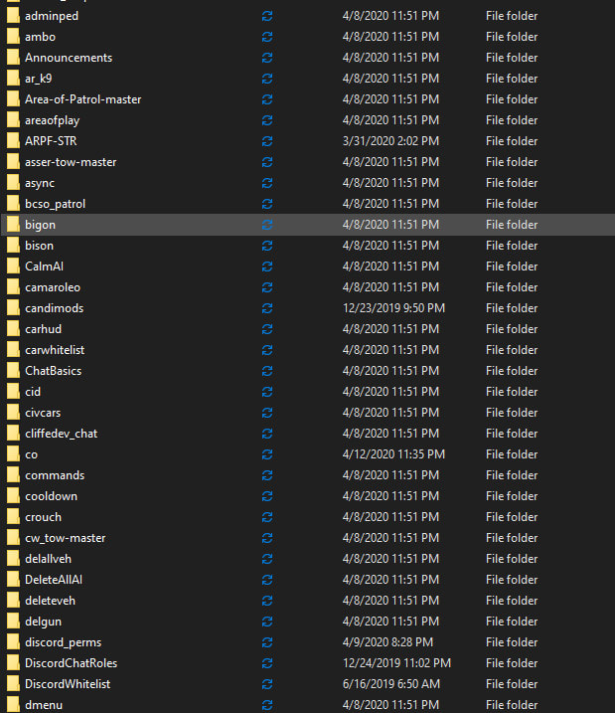Click the date 3/31/2020 2:02 PM
The width and height of the screenshot is (615, 713).
tap(390, 141)
